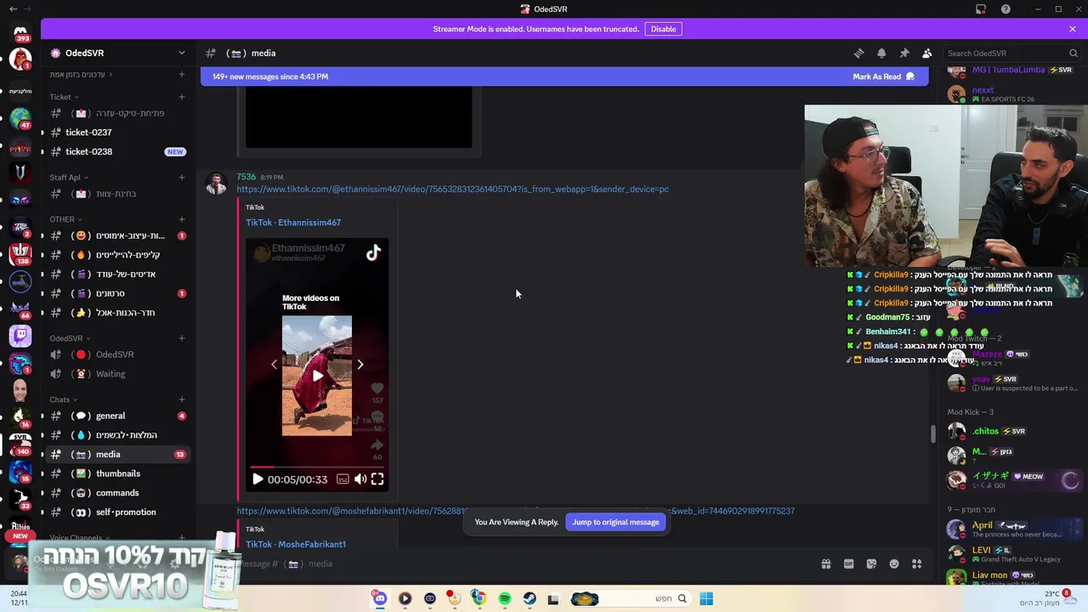This screenshot has width=1088, height=612.
Task: Create channel in OTHER category
Action: tap(181, 219)
